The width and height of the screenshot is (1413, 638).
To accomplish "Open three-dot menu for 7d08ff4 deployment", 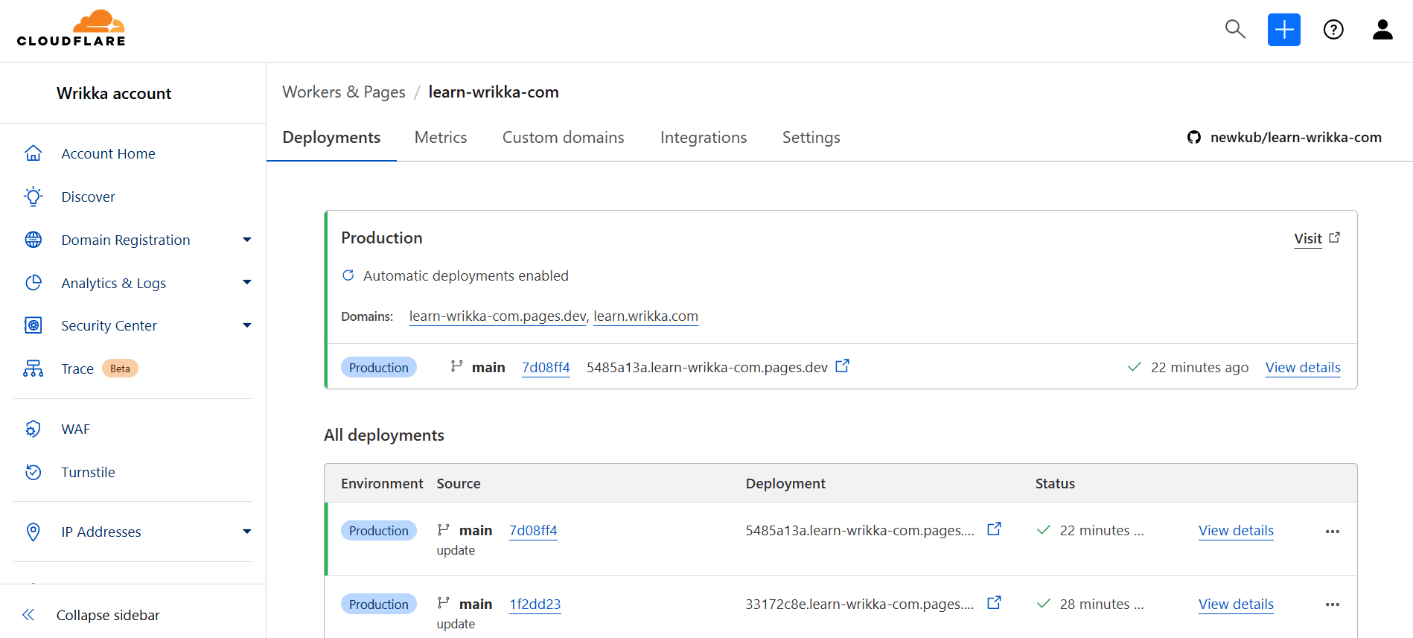I will tap(1332, 532).
